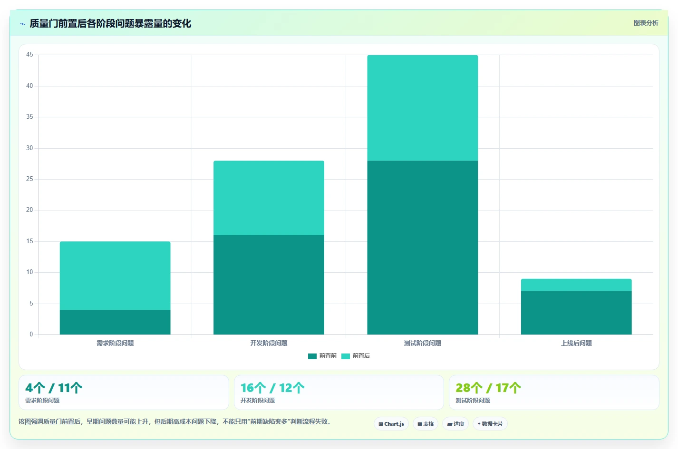Click the 测试阶段问题 x-axis label

[423, 343]
